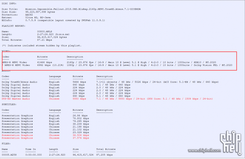This screenshot has height=159, width=245.
Task: Select the 2160p HDR10 video description line
Action: (x=141, y=62)
